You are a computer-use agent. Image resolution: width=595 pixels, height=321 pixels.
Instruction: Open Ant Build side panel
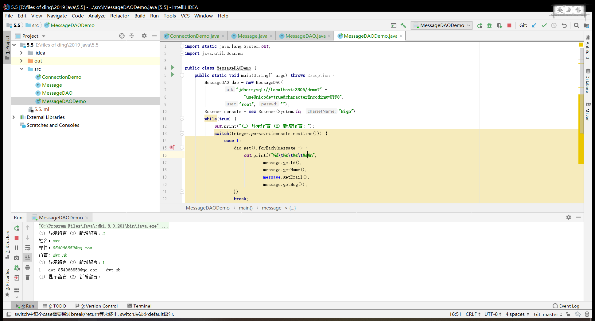click(588, 47)
